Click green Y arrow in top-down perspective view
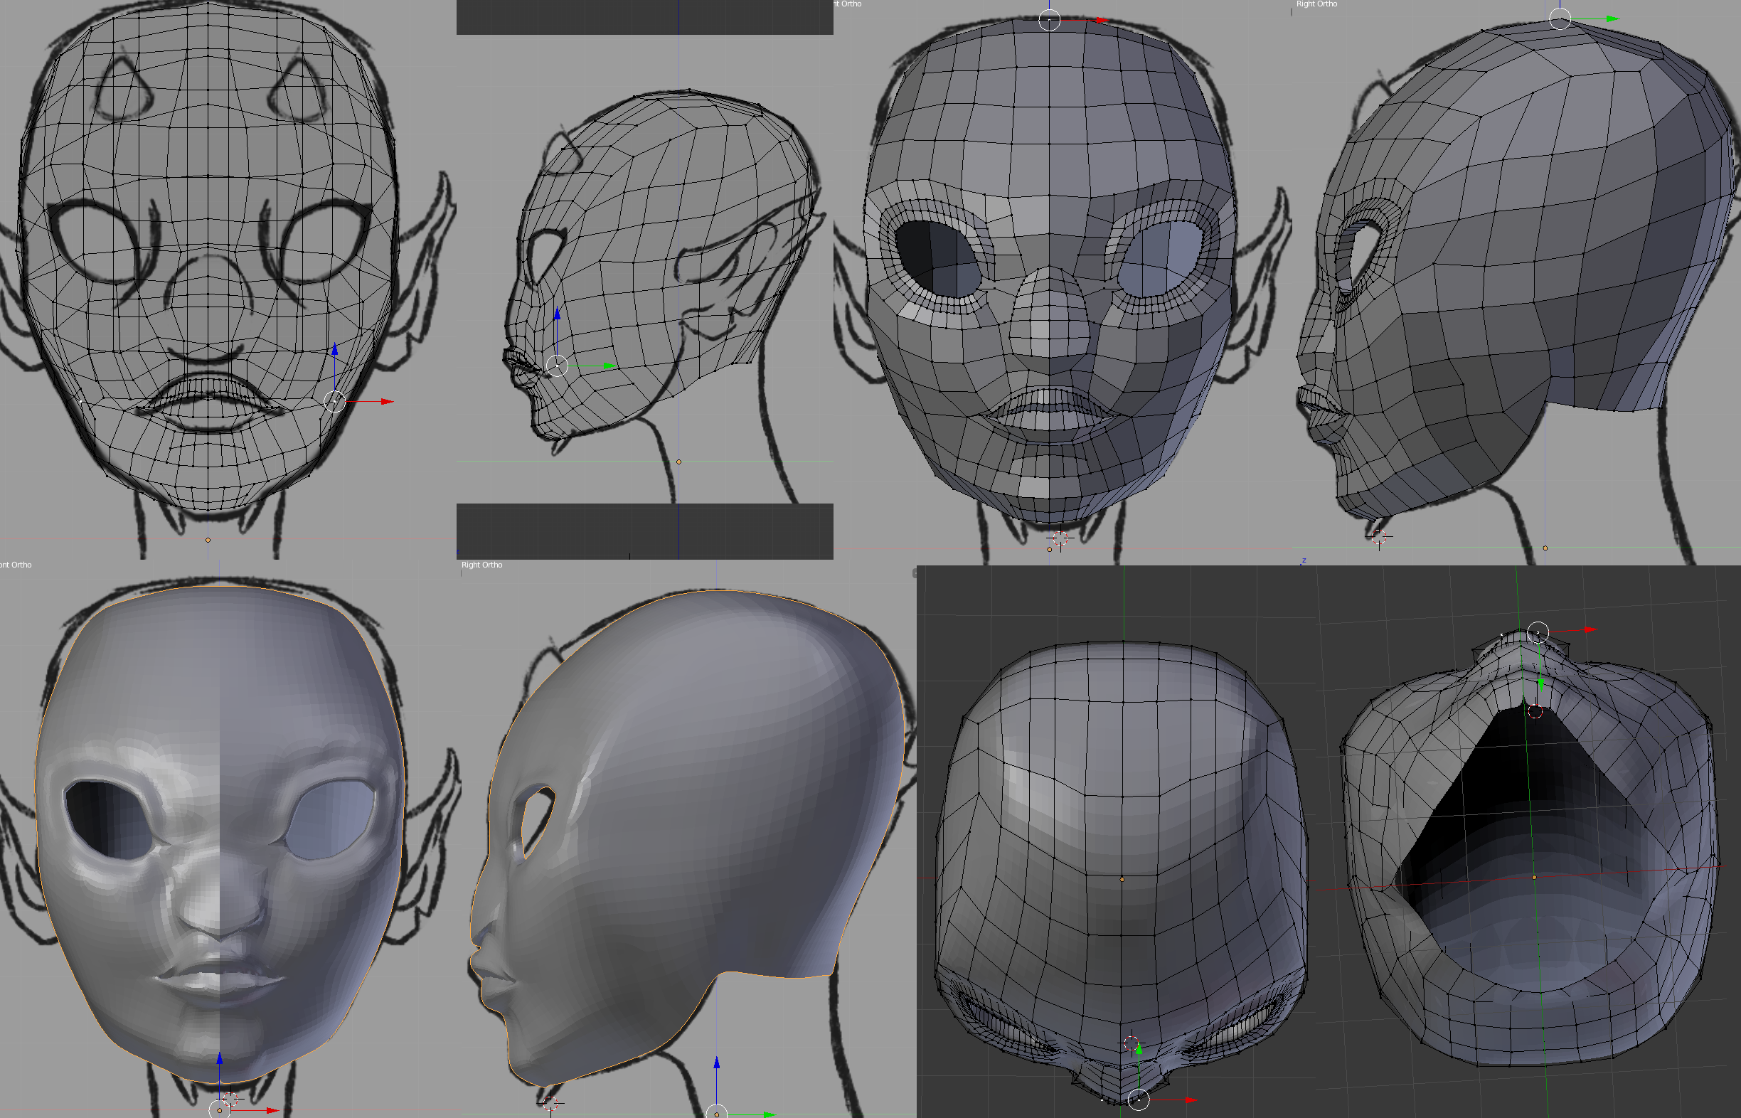 pos(1139,1050)
